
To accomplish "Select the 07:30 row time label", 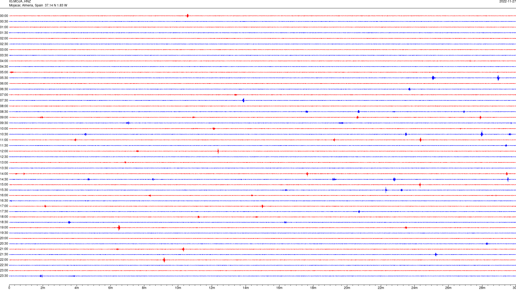I will 4,100.
